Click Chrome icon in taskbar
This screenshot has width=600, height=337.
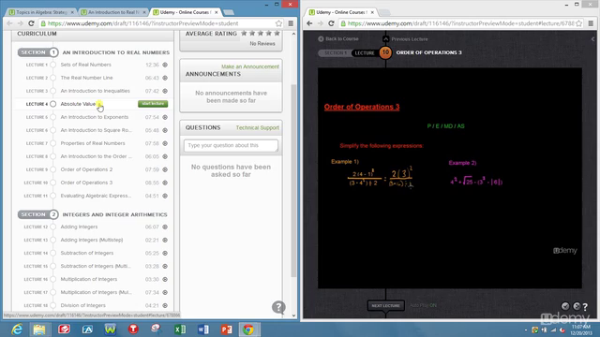click(x=248, y=329)
